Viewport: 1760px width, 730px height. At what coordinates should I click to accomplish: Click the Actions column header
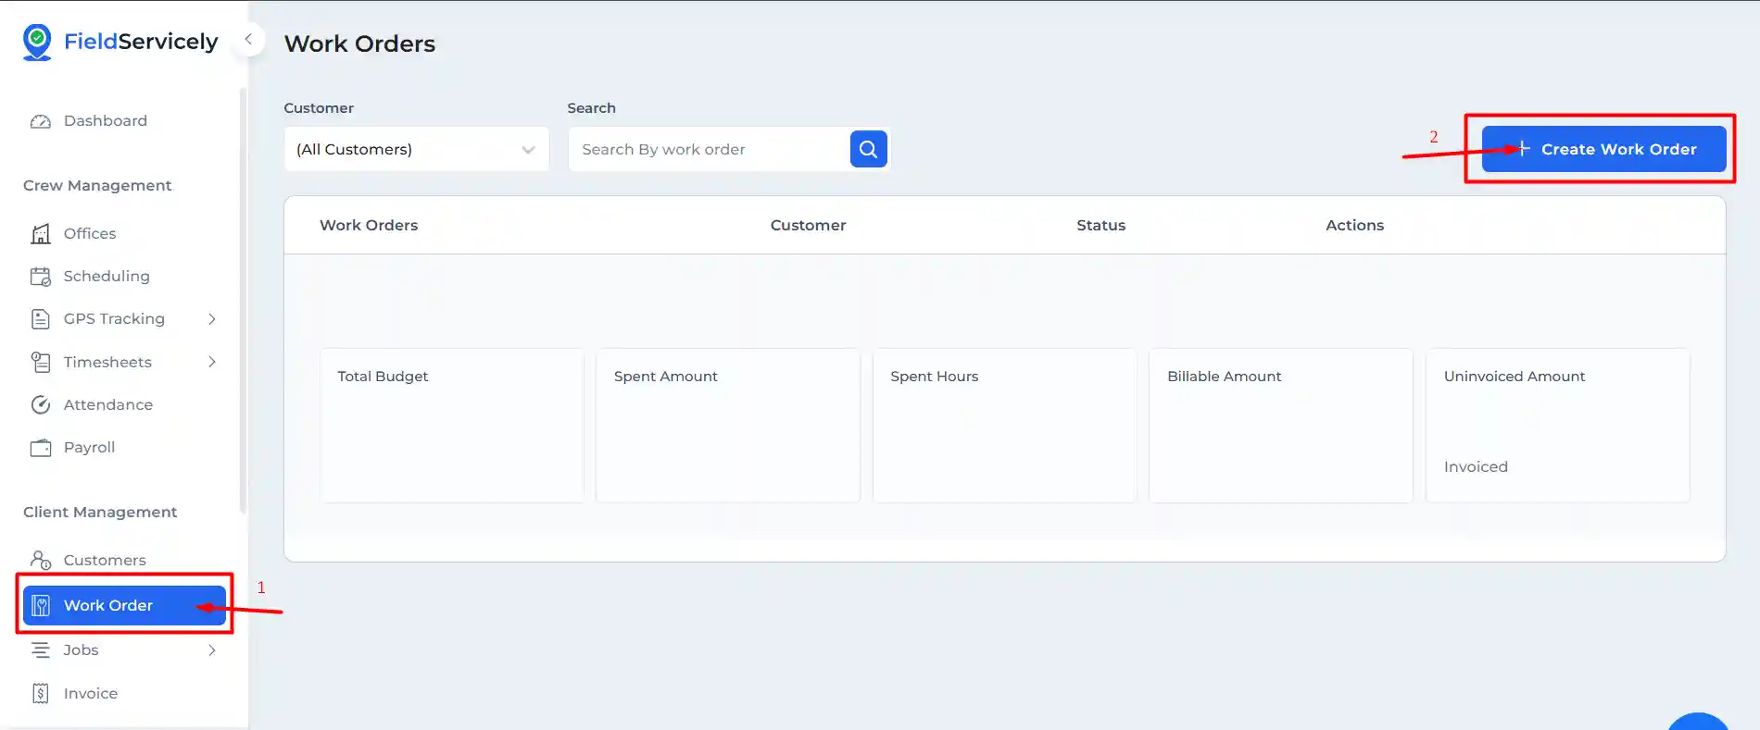1355,225
